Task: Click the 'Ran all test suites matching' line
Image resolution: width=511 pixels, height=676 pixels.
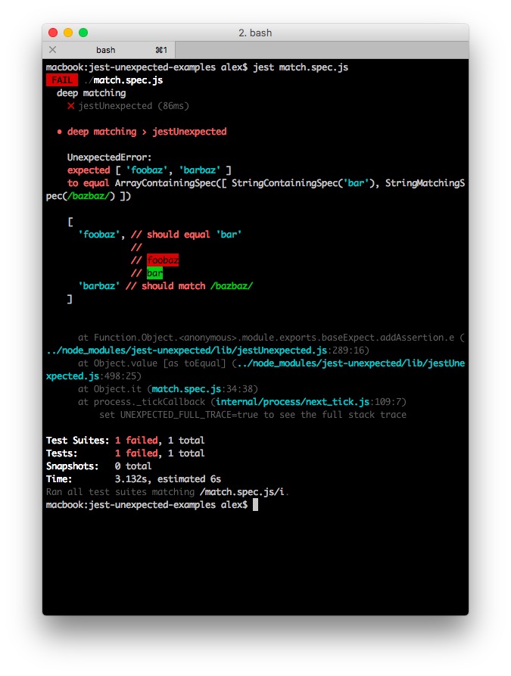Action: click(x=167, y=492)
